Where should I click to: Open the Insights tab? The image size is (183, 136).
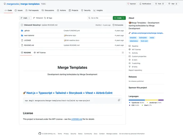[x=98, y=10]
